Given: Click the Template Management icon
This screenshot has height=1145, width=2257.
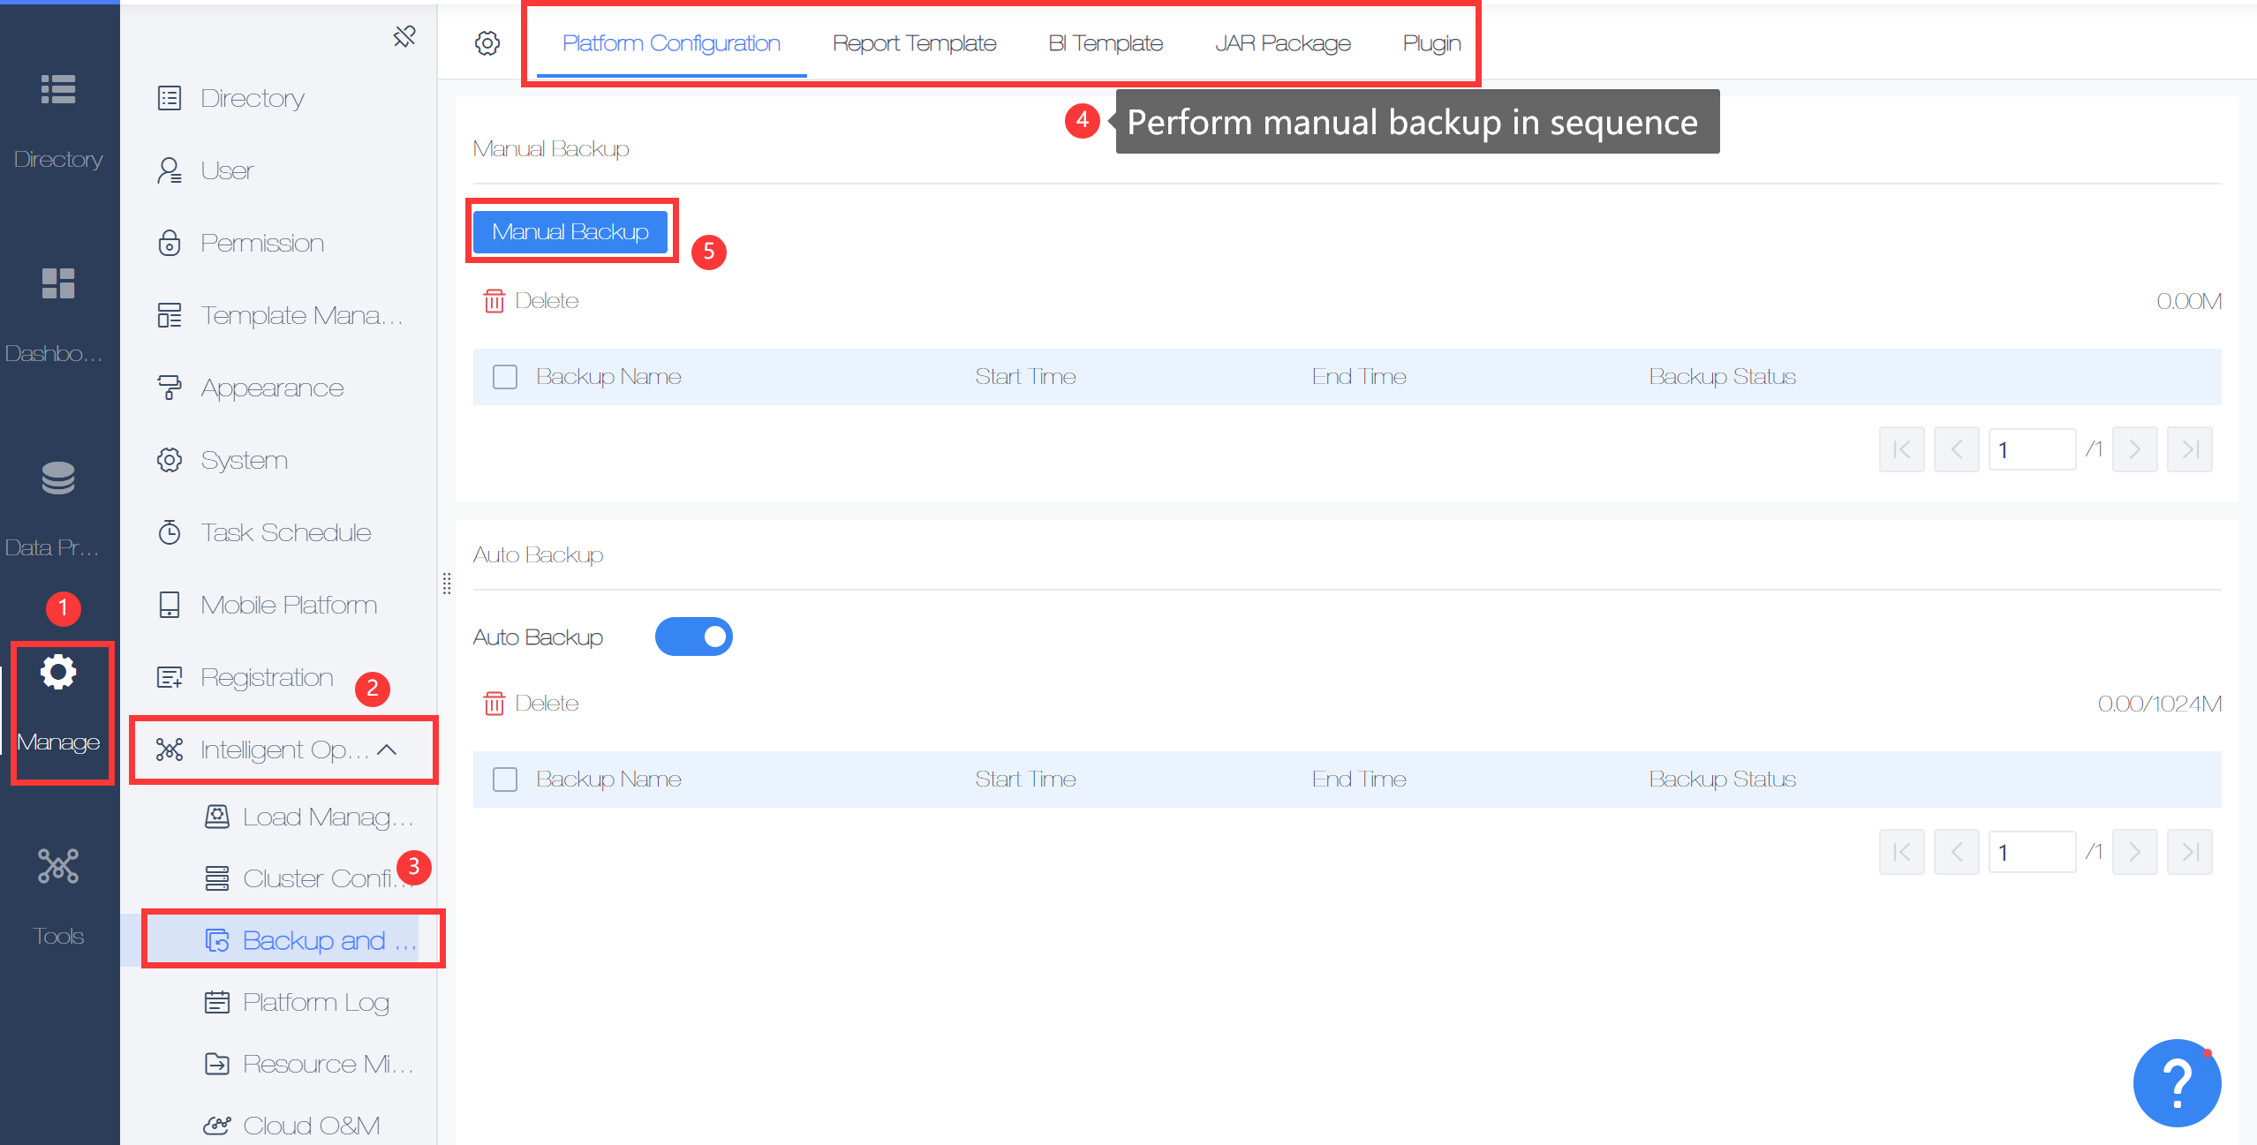Looking at the screenshot, I should tap(170, 315).
